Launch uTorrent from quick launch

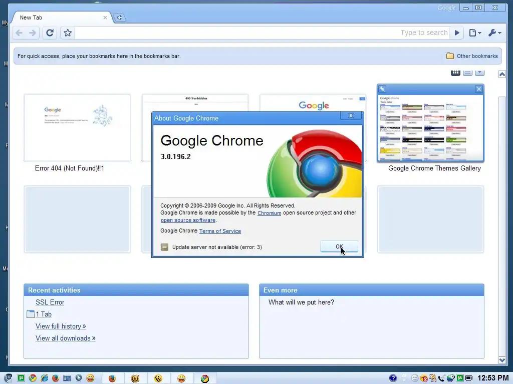(21, 378)
